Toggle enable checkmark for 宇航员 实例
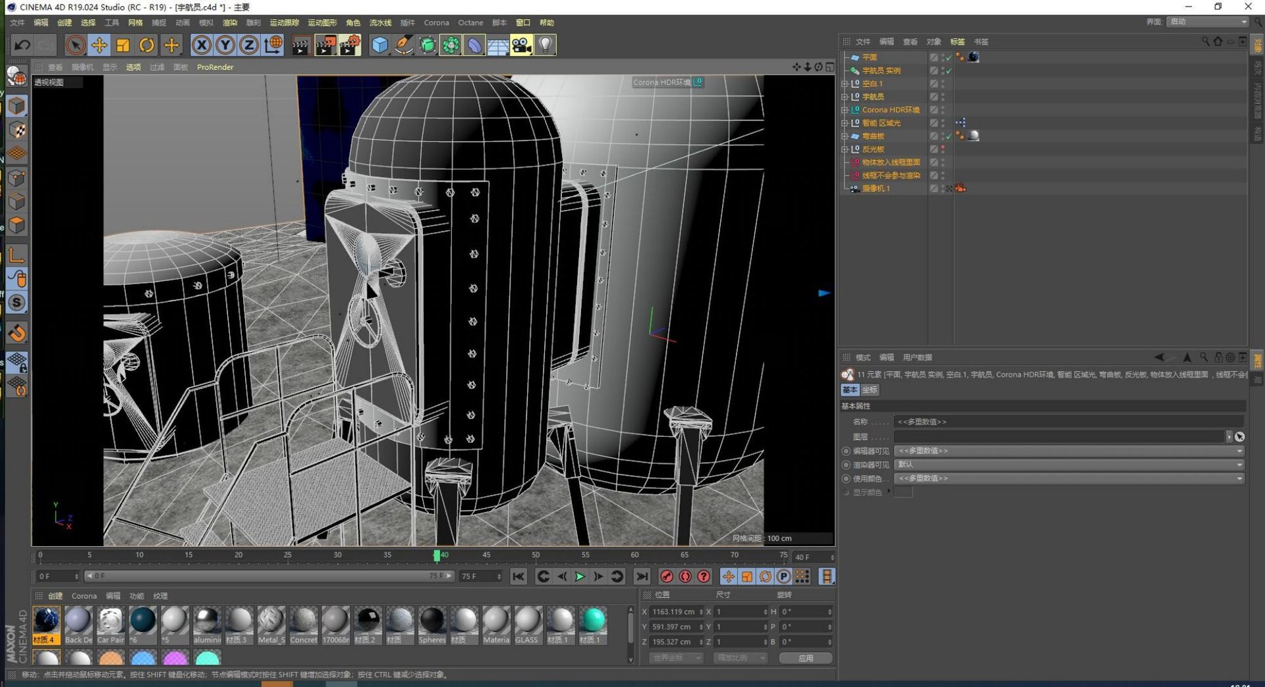The width and height of the screenshot is (1265, 687). [x=949, y=70]
